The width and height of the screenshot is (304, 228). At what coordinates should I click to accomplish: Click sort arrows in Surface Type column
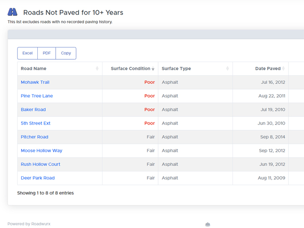pos(228,69)
